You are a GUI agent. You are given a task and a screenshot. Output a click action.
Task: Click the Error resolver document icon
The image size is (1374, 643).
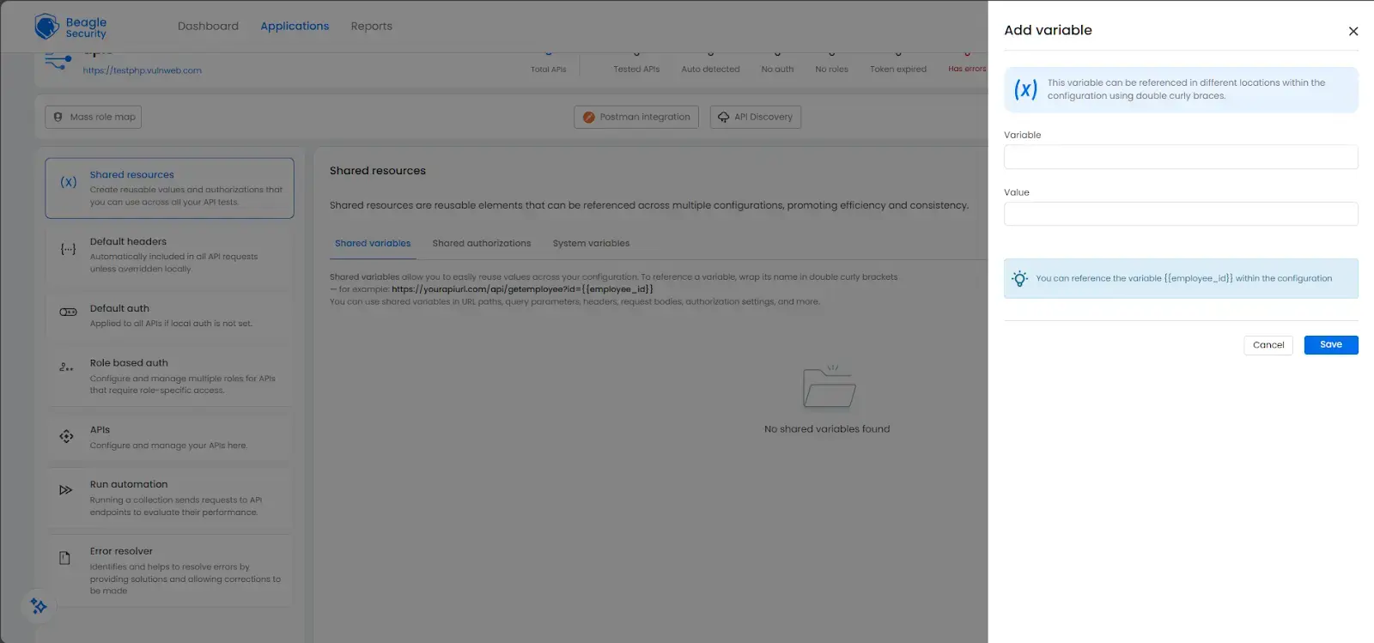click(64, 558)
